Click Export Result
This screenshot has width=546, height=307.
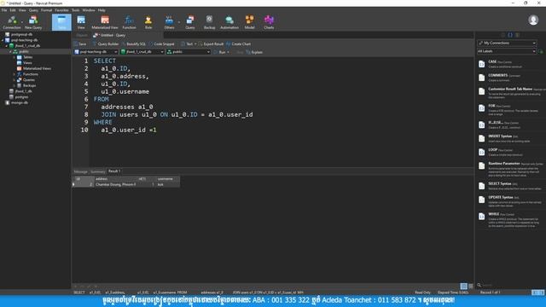[x=211, y=44]
